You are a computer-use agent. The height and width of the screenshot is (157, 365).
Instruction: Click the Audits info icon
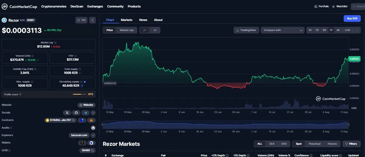[12, 128]
